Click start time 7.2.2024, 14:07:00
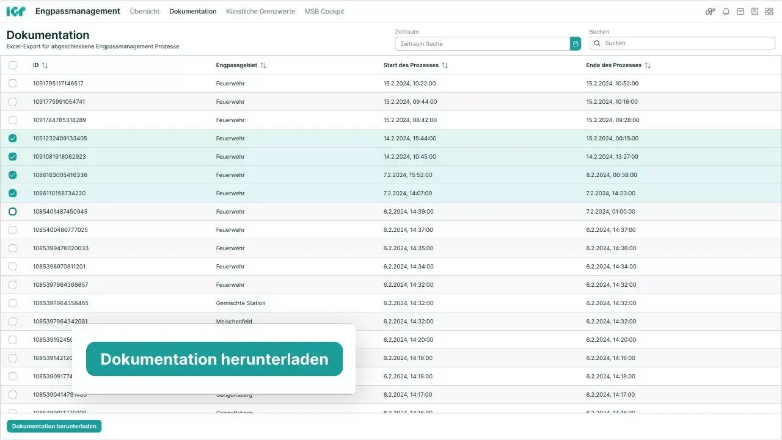Viewport: 782px width, 440px height. [x=408, y=193]
